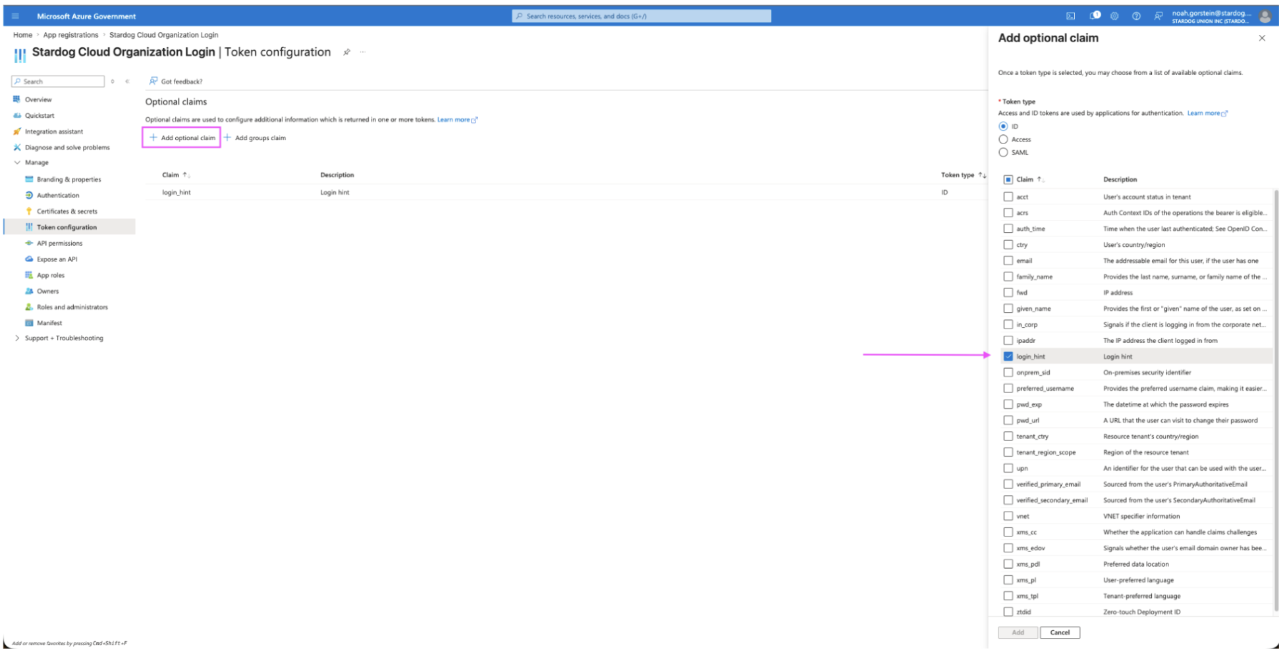Open the more options ellipsis beside title
1283x657 pixels.
[x=363, y=52]
